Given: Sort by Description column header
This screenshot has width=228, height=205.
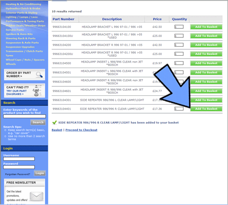Looking at the screenshot, I should pyautogui.click(x=112, y=19).
